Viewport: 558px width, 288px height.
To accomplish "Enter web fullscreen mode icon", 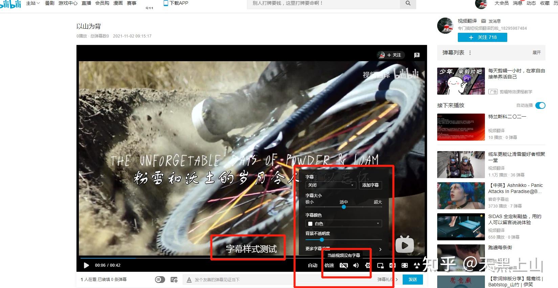I will tap(405, 265).
